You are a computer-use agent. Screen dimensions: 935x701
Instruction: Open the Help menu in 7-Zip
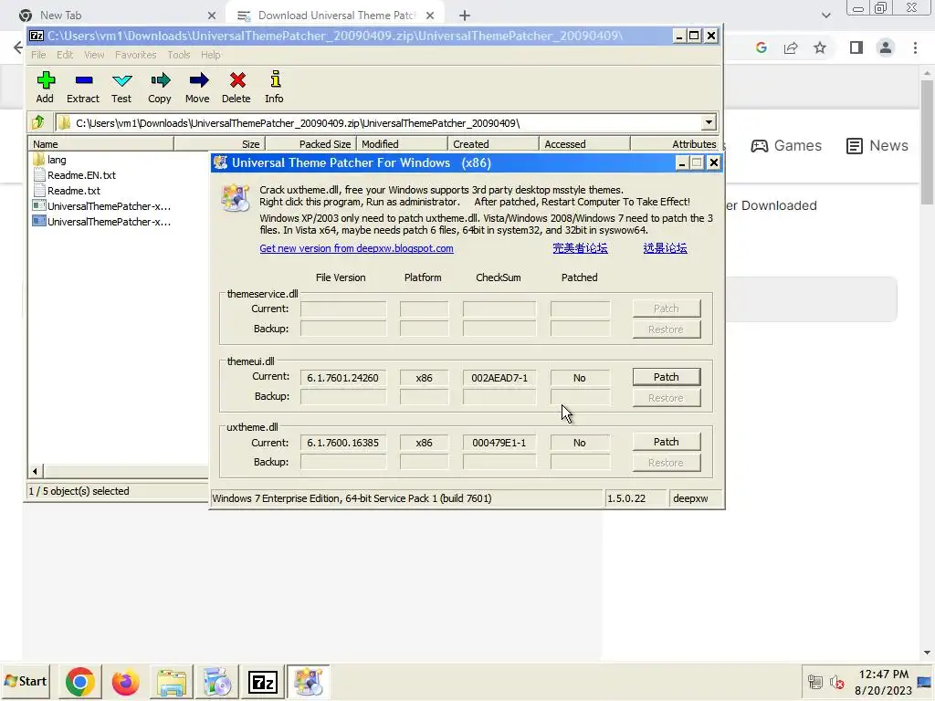point(211,55)
